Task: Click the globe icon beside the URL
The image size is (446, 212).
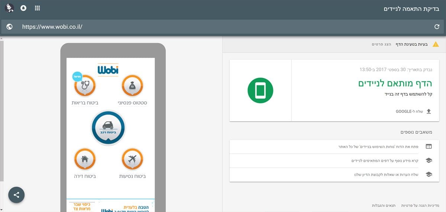Action: [x=10, y=27]
